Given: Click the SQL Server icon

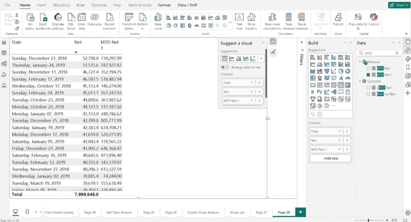Looking at the screenshot, I should (71, 22).
